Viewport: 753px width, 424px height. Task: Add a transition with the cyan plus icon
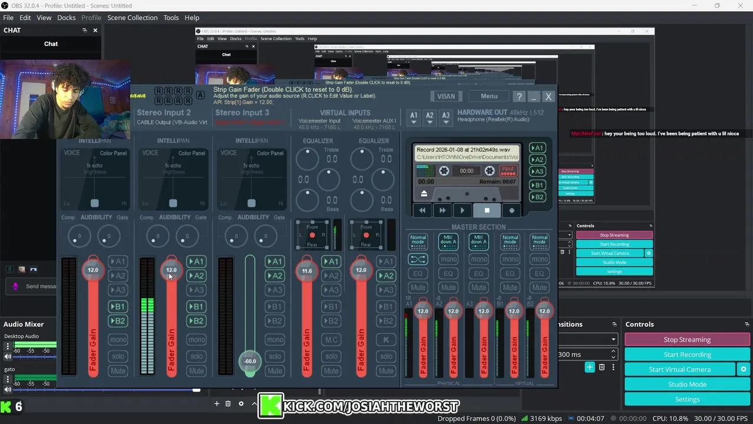589,367
